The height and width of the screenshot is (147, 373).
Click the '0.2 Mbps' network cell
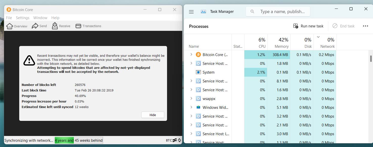point(325,55)
